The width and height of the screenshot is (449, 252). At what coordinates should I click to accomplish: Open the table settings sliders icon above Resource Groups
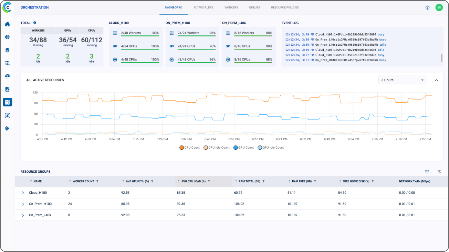(x=427, y=171)
